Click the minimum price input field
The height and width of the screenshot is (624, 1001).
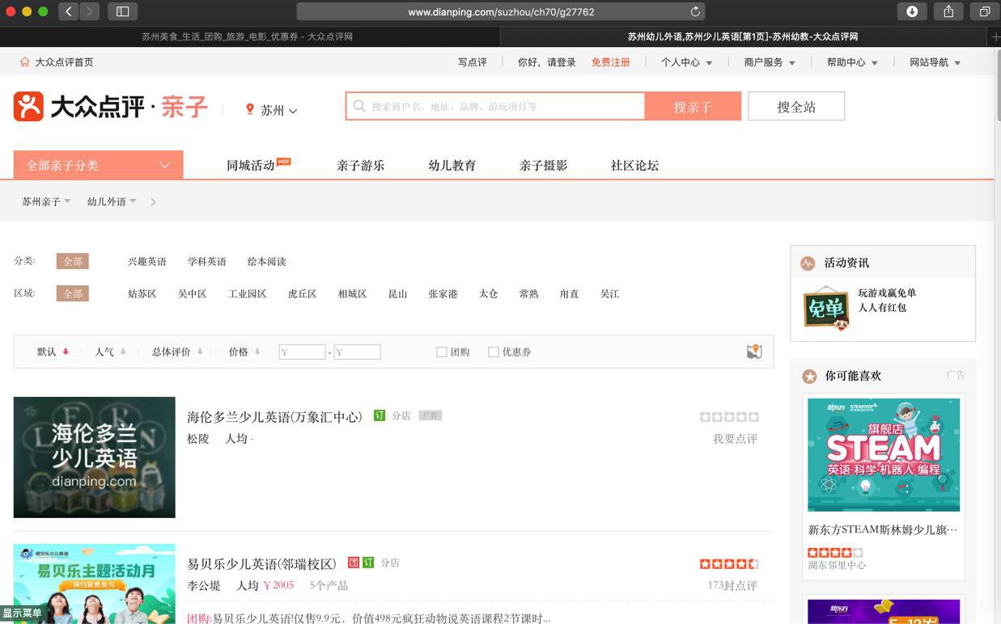click(x=302, y=352)
